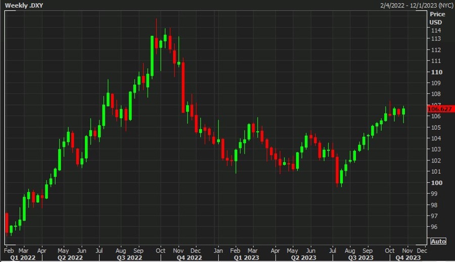
Task: Click the Price axis heading
Action: pyautogui.click(x=437, y=14)
